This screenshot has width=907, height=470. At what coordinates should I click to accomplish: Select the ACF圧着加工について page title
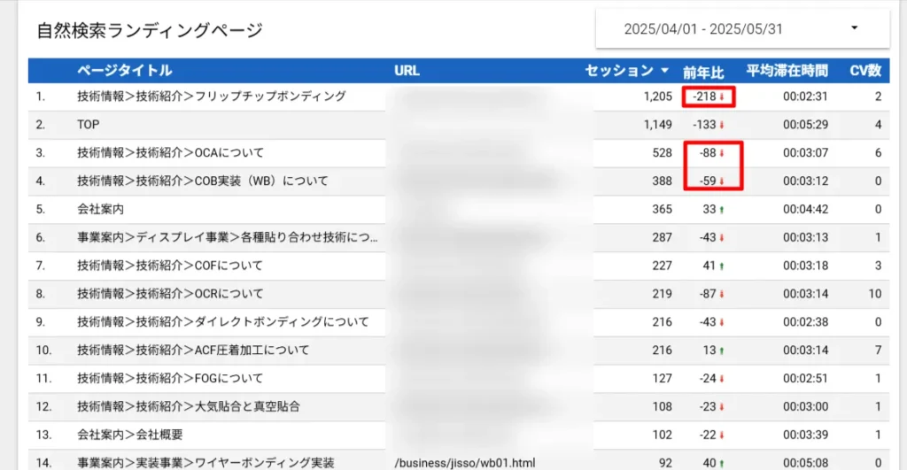click(193, 350)
